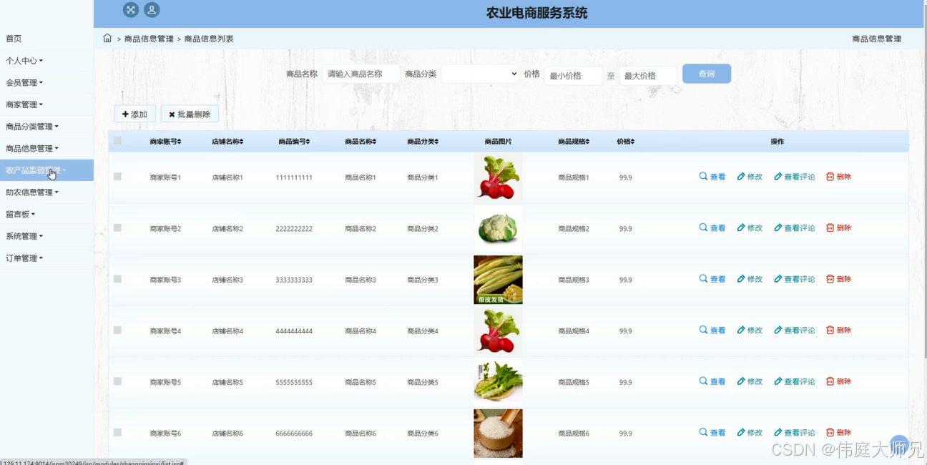The image size is (927, 465).
Task: Expand 商品信息管理 sidebar menu
Action: (32, 149)
